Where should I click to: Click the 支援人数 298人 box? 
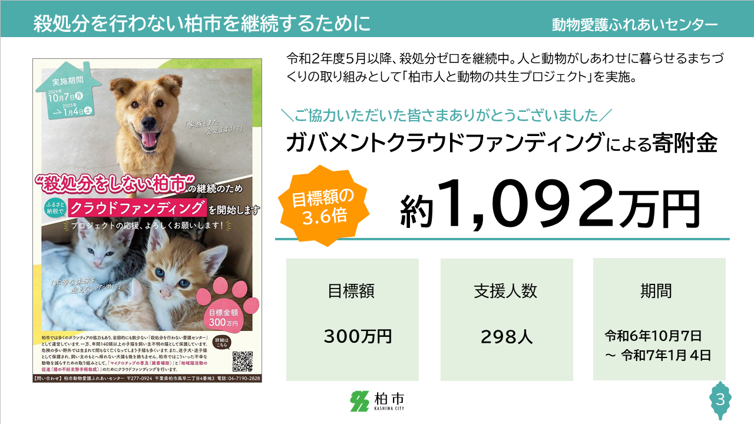(x=507, y=319)
